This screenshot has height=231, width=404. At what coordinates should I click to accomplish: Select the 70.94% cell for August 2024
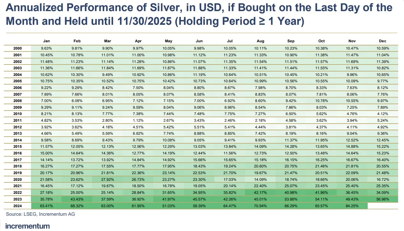pyautogui.click(x=260, y=206)
